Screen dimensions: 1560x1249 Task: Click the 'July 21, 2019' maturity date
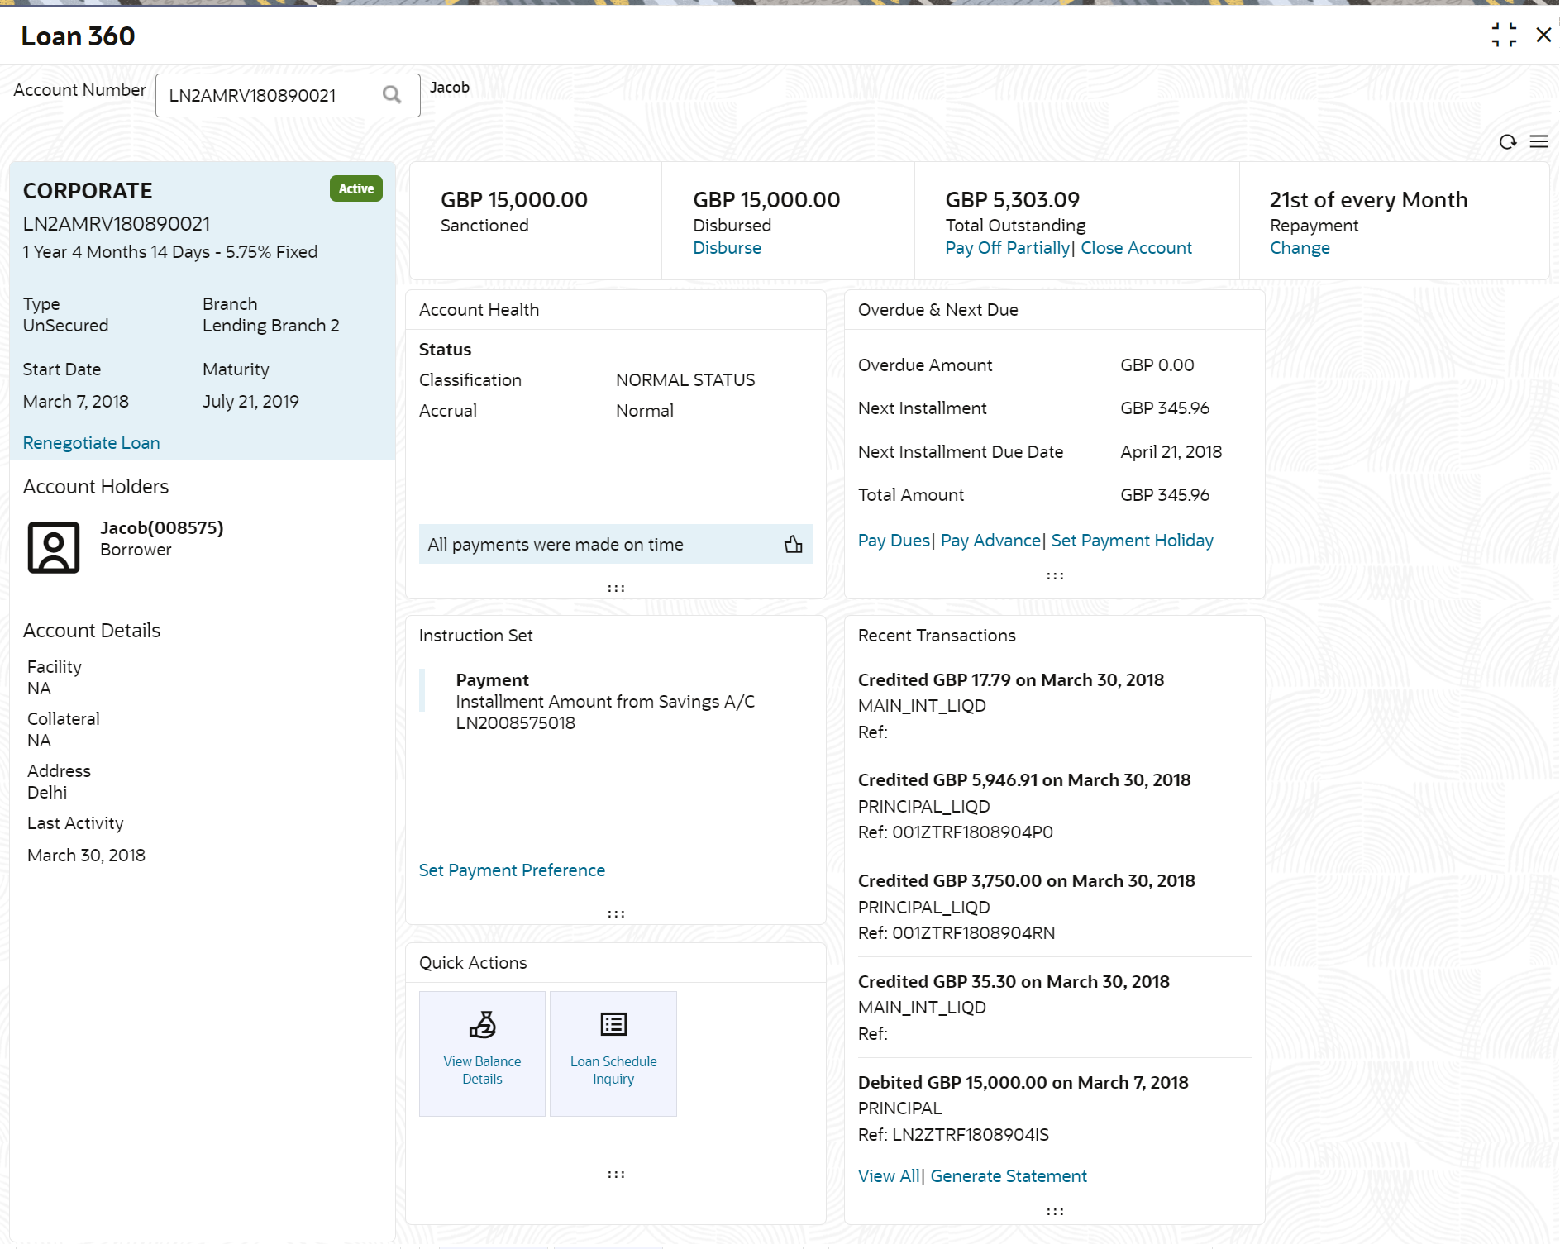click(250, 402)
